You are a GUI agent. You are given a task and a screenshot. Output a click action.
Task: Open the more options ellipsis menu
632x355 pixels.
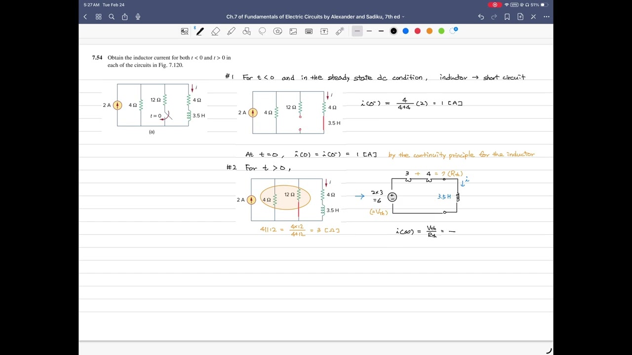click(x=547, y=17)
